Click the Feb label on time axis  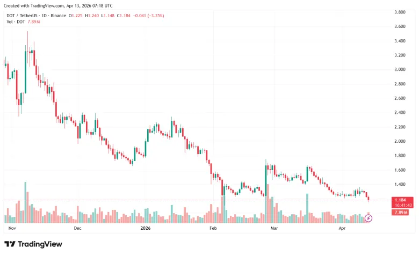pos(213,228)
